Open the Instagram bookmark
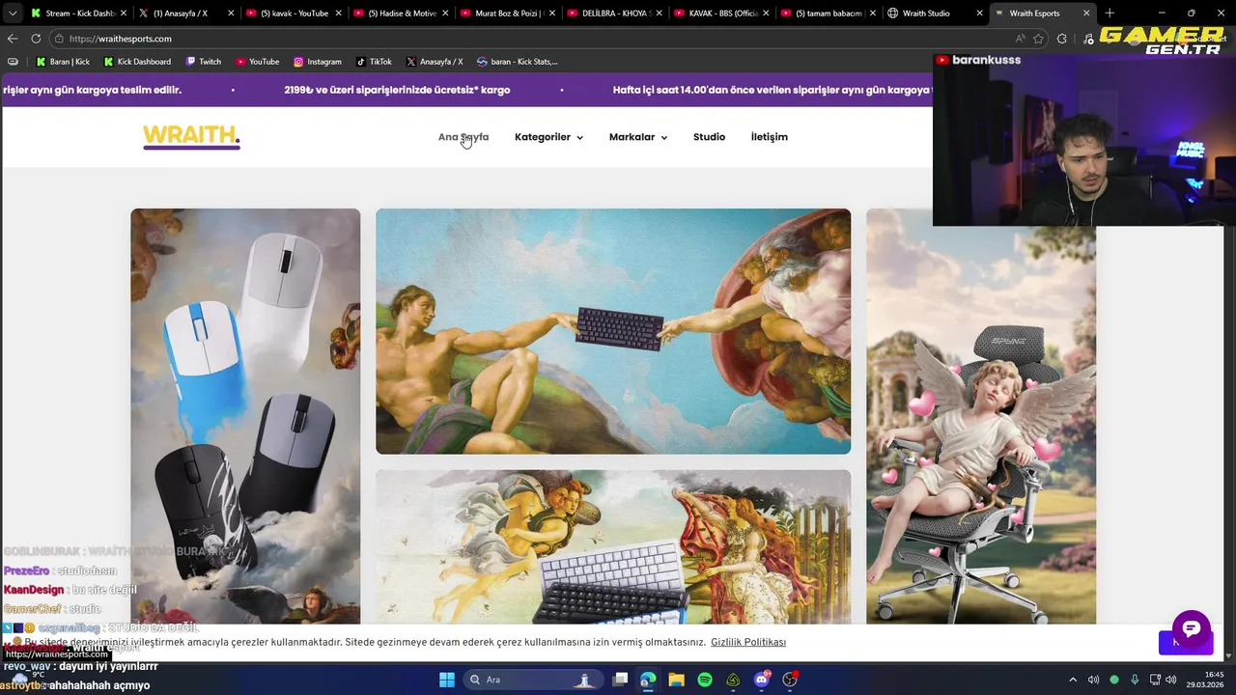The height and width of the screenshot is (695, 1236). click(318, 62)
